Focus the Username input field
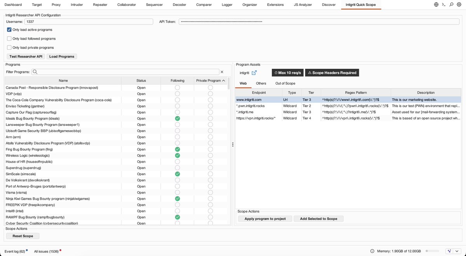The width and height of the screenshot is (466, 256). tap(89, 22)
